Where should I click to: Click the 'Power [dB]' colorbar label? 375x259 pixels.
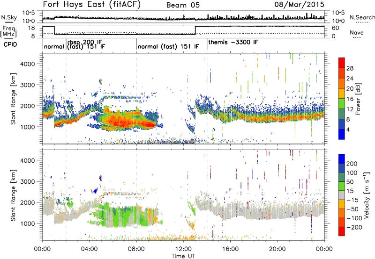pos(358,99)
